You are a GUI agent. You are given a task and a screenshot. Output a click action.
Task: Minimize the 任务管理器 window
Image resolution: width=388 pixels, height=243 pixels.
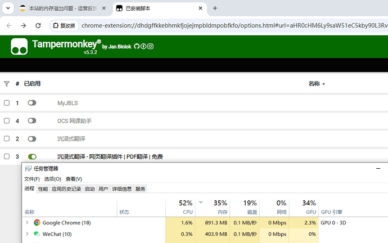coord(378,169)
